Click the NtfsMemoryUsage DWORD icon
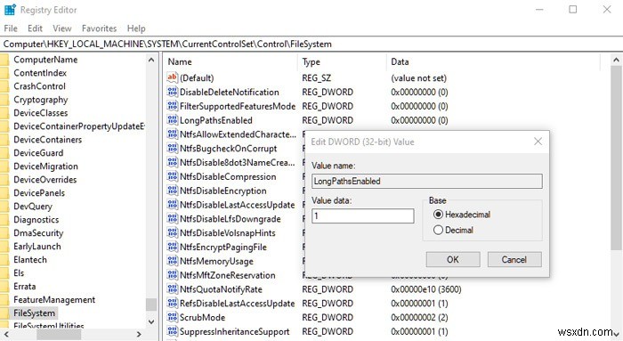Image resolution: width=623 pixels, height=341 pixels. (172, 261)
